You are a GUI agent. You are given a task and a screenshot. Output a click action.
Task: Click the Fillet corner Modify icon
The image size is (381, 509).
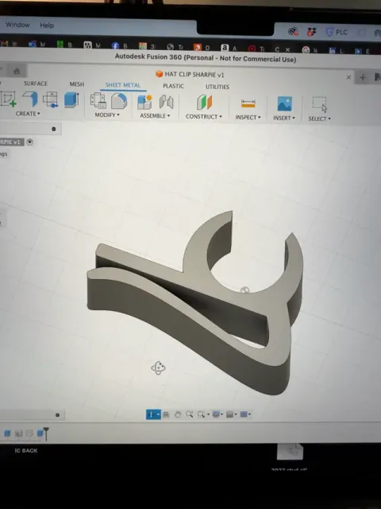tap(119, 101)
